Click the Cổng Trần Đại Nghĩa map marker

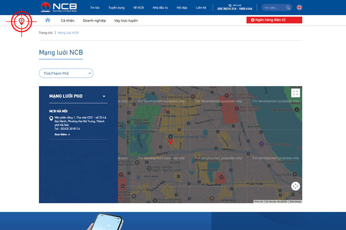(x=149, y=168)
